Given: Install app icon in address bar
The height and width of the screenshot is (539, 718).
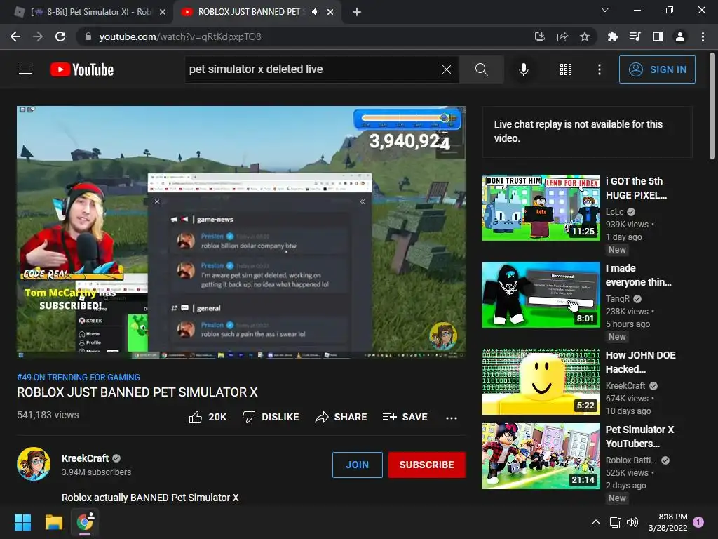Looking at the screenshot, I should coord(540,36).
